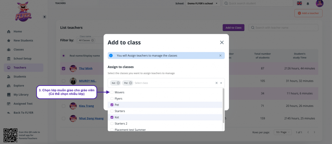Check the Flyers class checkbox

tap(112, 98)
